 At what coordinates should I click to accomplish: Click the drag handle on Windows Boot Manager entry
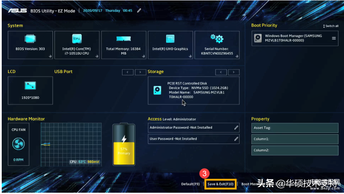[x=334, y=38]
